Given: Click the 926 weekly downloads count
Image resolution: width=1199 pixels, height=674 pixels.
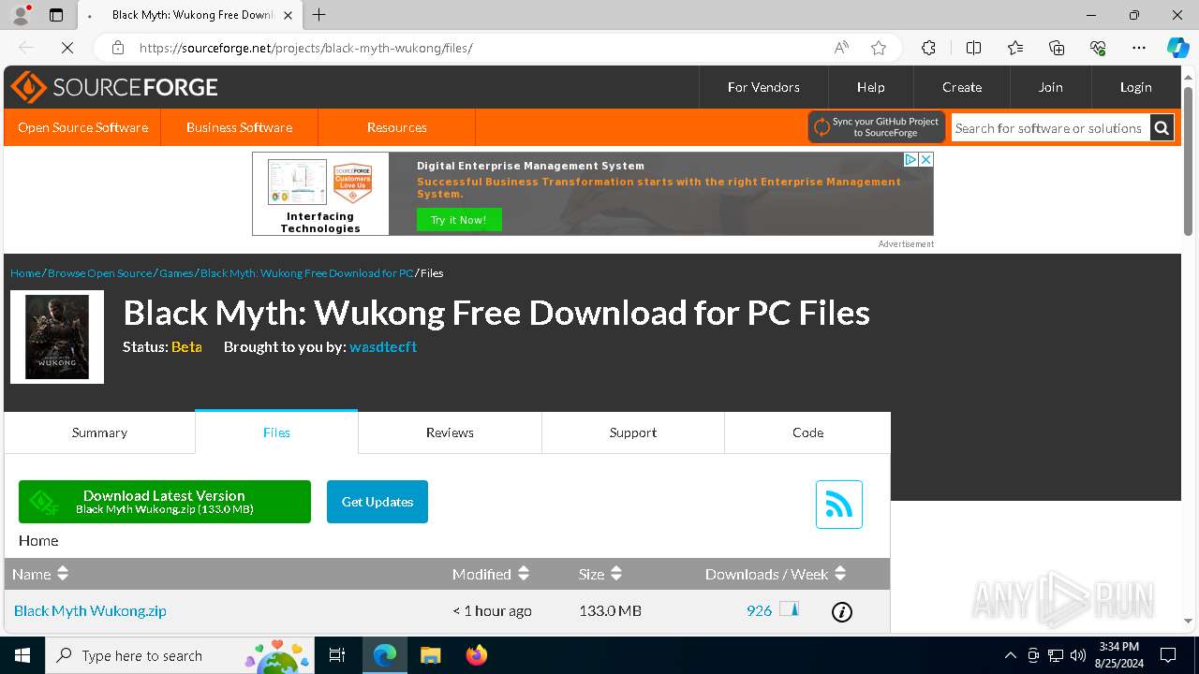Looking at the screenshot, I should point(759,611).
